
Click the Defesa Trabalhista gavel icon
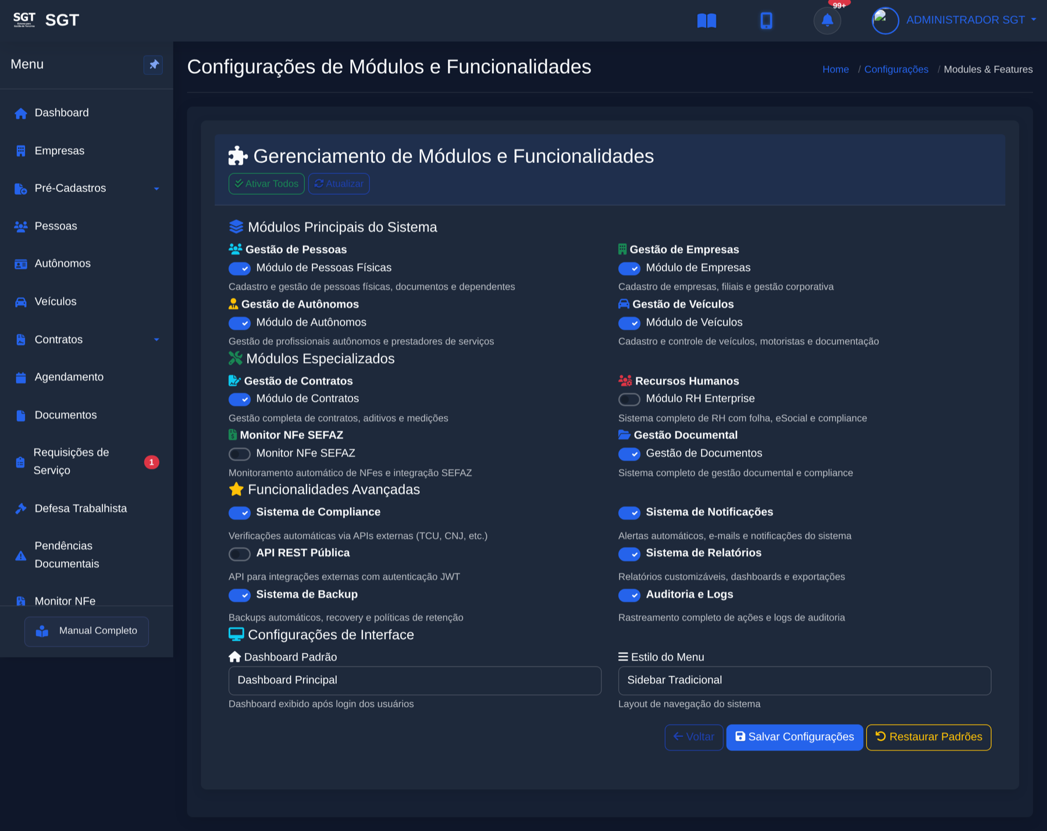coord(21,509)
